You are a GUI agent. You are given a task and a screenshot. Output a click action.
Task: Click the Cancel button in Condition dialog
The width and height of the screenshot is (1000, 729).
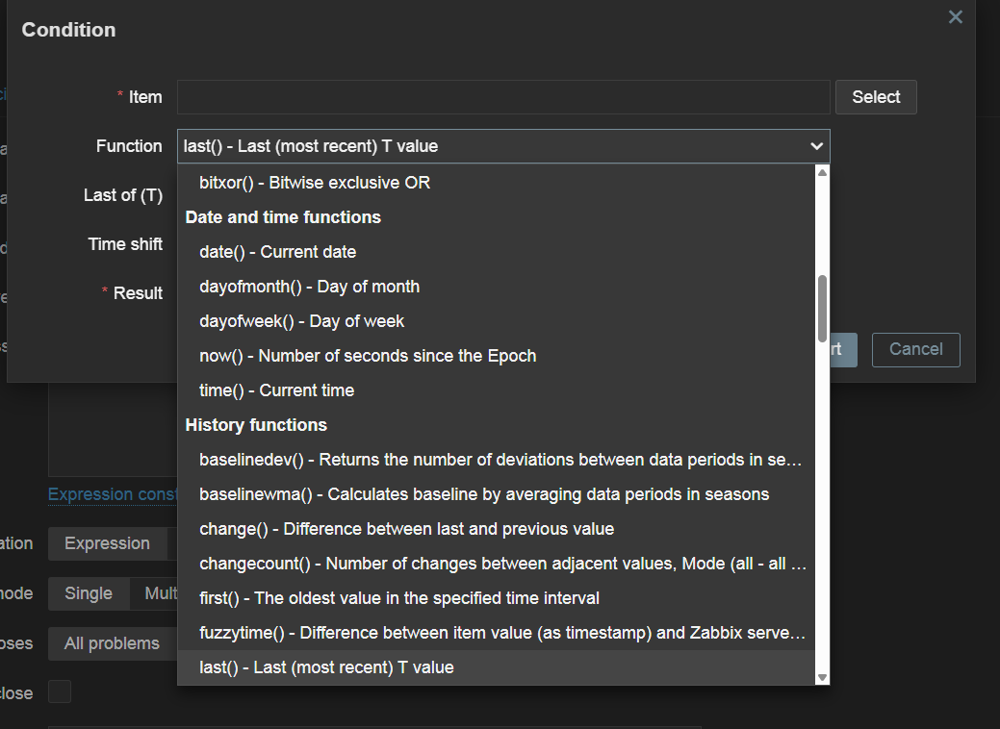click(x=916, y=349)
